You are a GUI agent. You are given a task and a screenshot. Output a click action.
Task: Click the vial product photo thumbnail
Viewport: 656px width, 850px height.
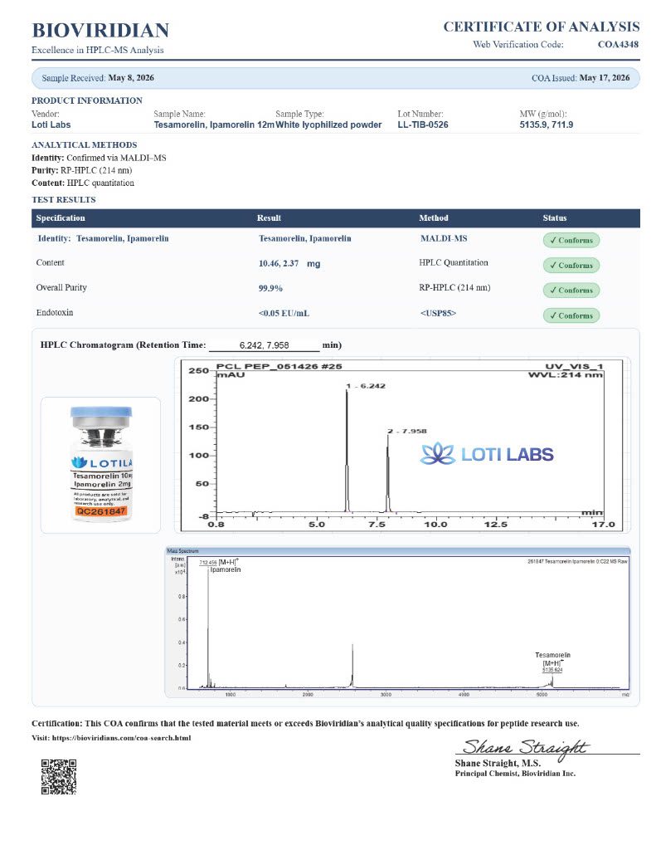click(100, 465)
